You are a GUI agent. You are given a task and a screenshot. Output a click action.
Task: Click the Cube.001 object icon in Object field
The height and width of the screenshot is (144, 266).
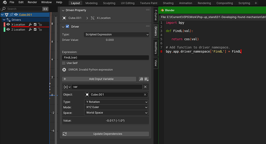pos(87,95)
